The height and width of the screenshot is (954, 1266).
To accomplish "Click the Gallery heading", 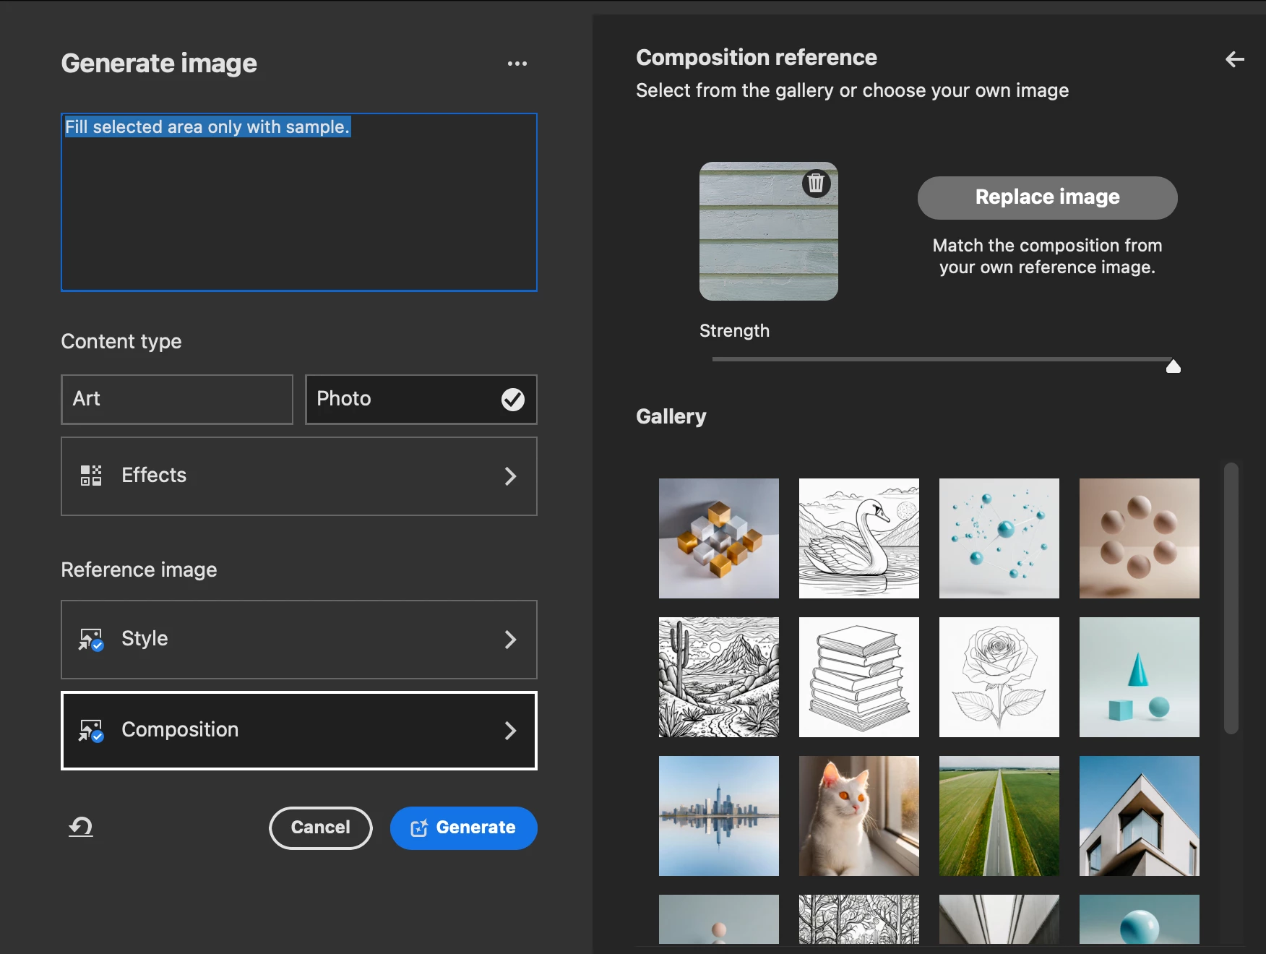I will (x=671, y=417).
